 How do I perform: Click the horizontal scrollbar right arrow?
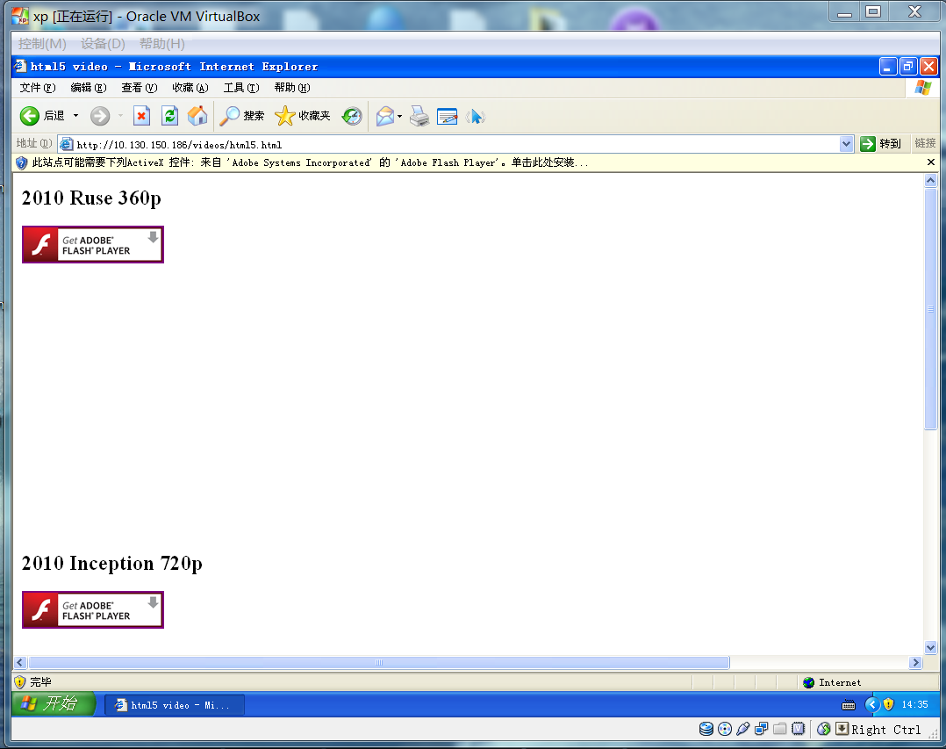click(x=916, y=662)
